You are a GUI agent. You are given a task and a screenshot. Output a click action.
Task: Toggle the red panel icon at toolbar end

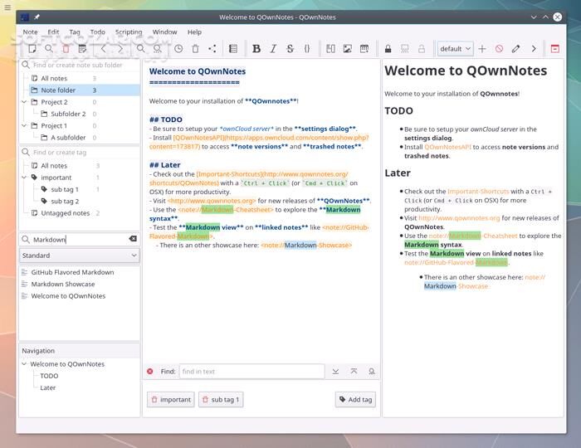(x=554, y=48)
